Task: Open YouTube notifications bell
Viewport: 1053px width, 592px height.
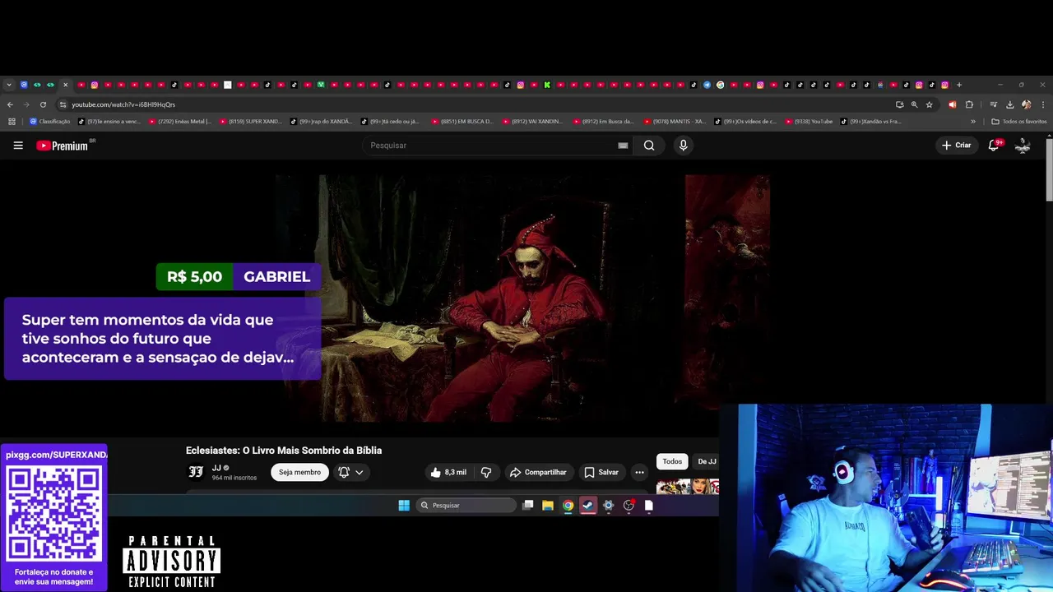Action: [x=994, y=146]
